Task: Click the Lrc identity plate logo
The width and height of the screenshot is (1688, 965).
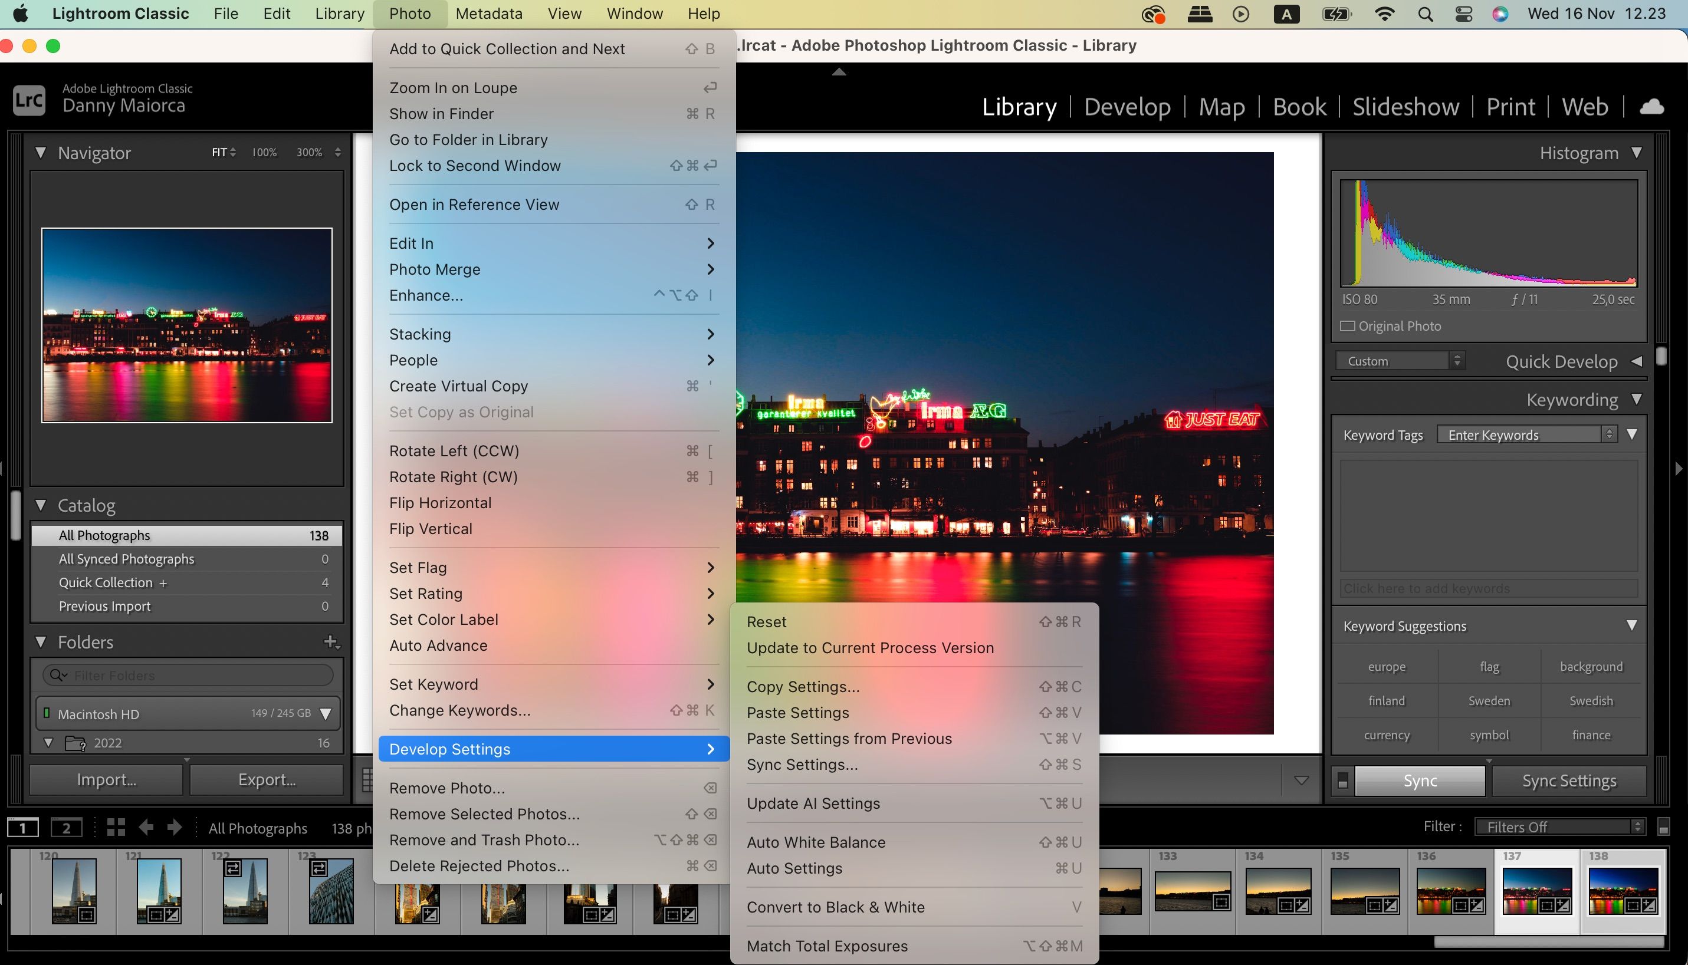Action: click(29, 100)
